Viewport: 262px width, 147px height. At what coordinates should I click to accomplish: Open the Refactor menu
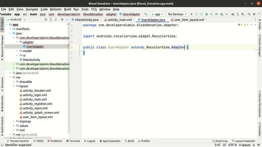tap(56, 9)
